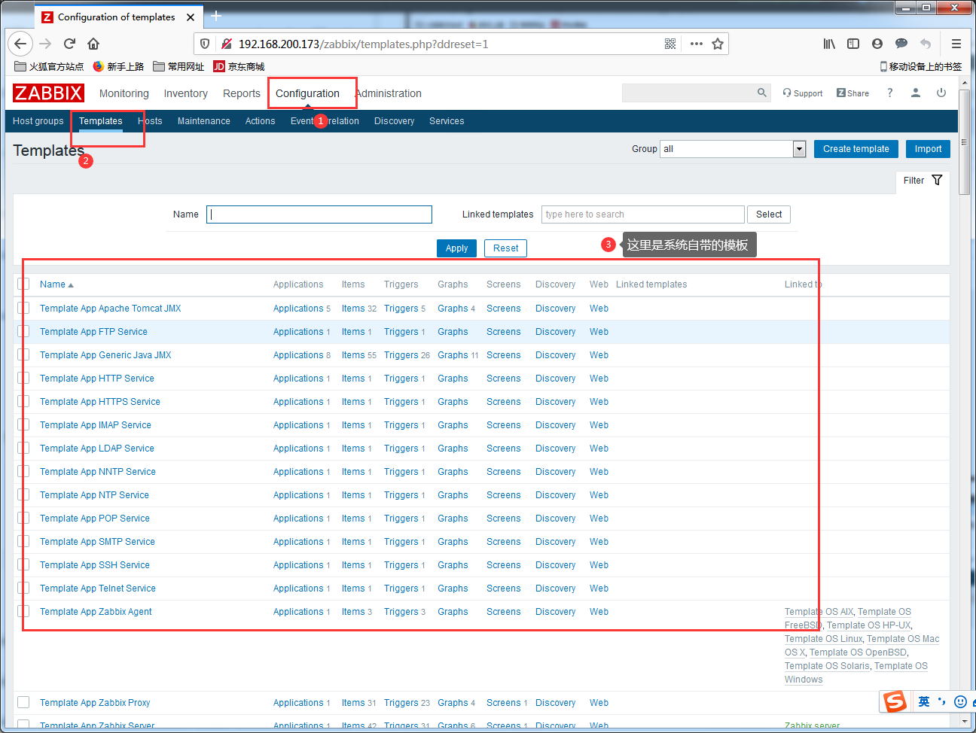Toggle the browser sidebar icon
976x733 pixels.
(853, 44)
